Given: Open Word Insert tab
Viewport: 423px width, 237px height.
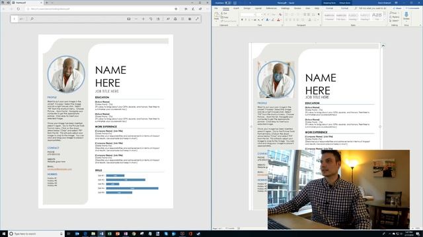Looking at the screenshot, I should [x=236, y=9].
